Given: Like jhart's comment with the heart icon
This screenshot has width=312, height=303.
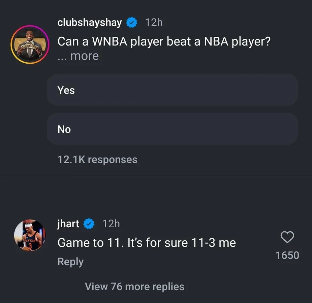Looking at the screenshot, I should [x=287, y=237].
